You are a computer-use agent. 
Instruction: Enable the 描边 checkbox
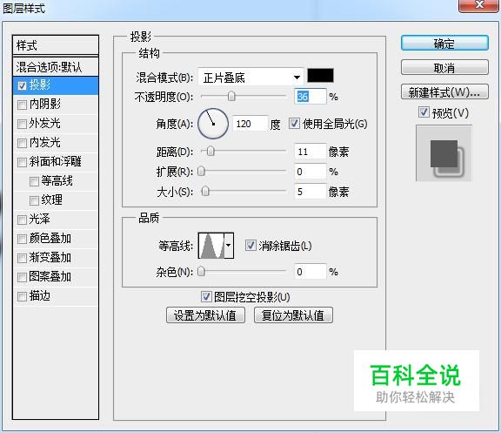pyautogui.click(x=22, y=296)
